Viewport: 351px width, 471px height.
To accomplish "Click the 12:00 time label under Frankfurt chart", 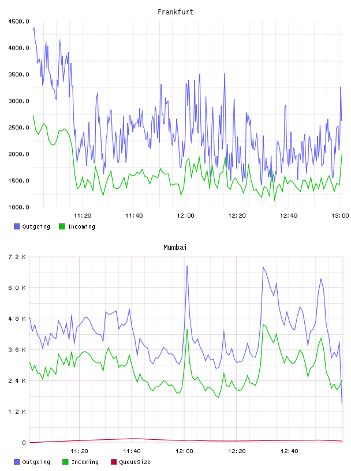I will (x=185, y=216).
